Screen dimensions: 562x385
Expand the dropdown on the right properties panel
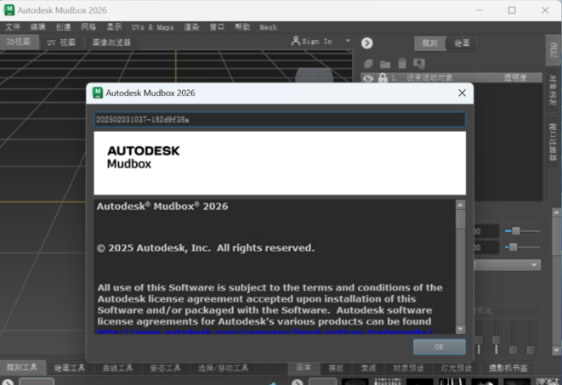[535, 265]
